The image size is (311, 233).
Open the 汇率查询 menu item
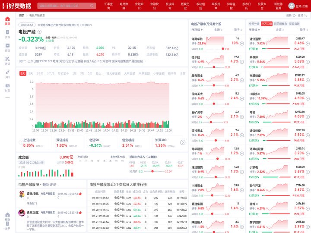point(108,6)
